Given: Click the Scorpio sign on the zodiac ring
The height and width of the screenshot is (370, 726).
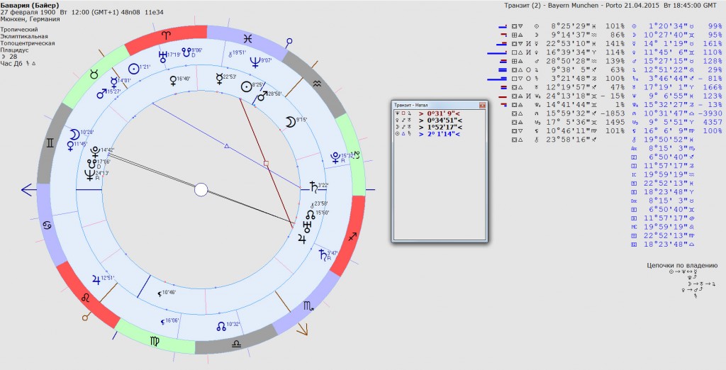Looking at the screenshot, I should coord(308,305).
